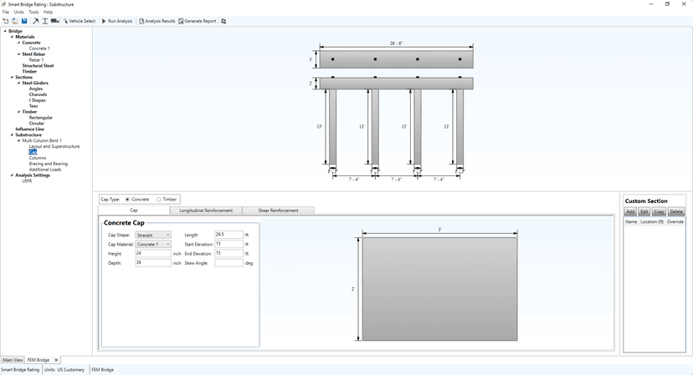Switch to Longitudinal Reinforcement tab
Image resolution: width=693 pixels, height=375 pixels.
(x=206, y=210)
